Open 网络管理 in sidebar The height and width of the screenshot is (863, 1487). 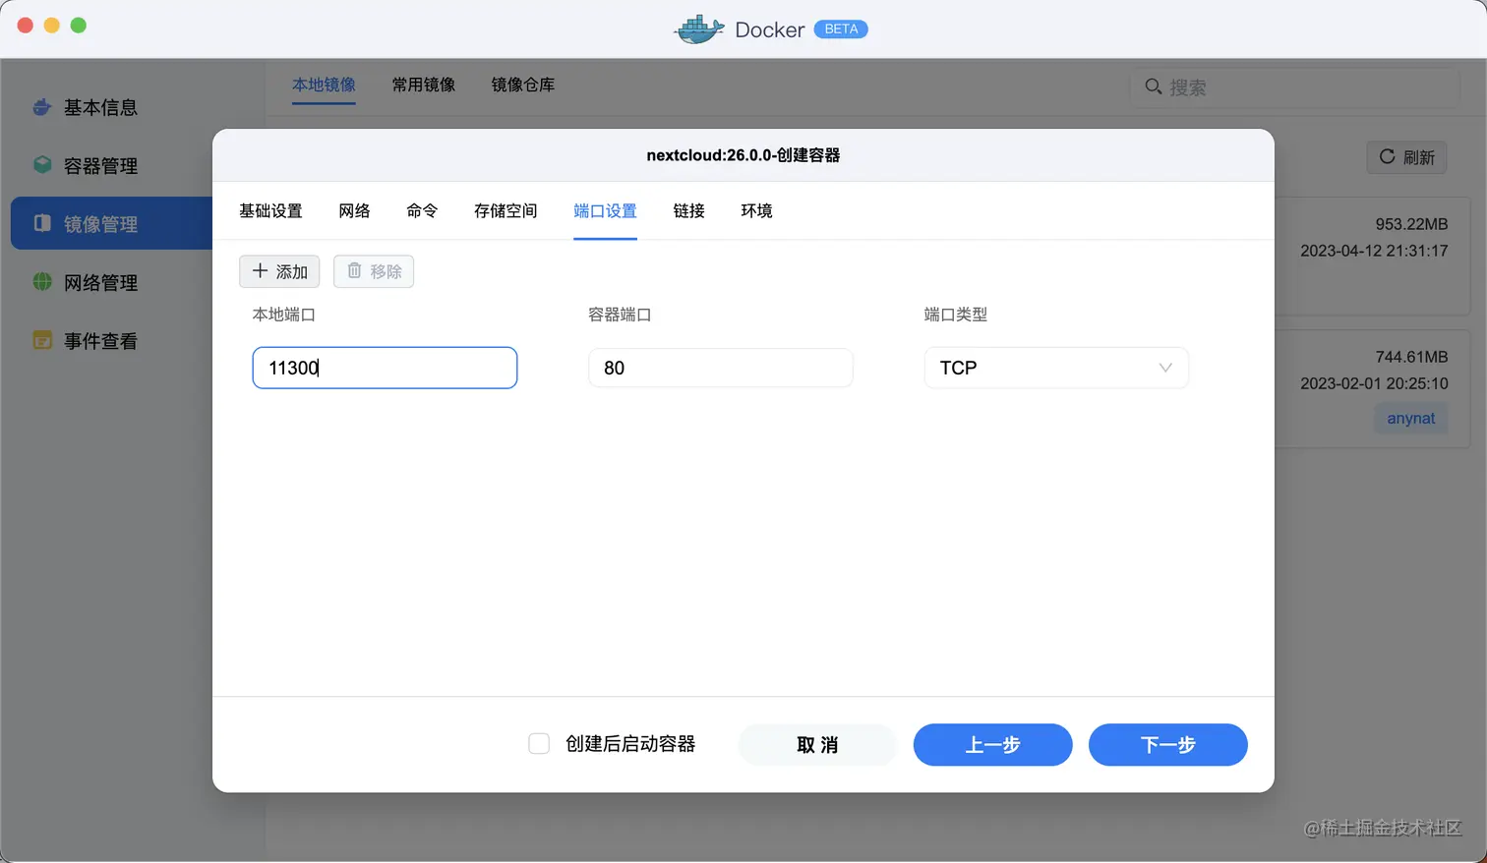click(100, 282)
